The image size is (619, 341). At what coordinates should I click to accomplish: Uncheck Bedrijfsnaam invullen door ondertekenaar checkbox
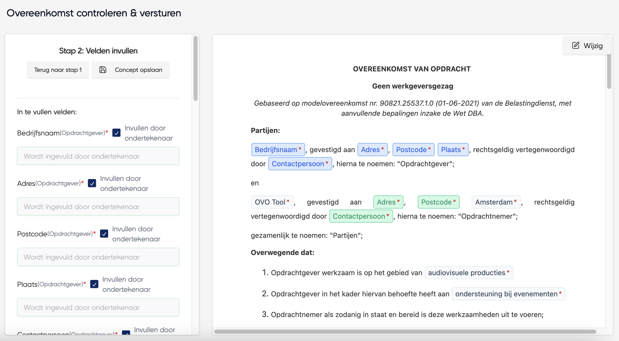click(x=116, y=133)
